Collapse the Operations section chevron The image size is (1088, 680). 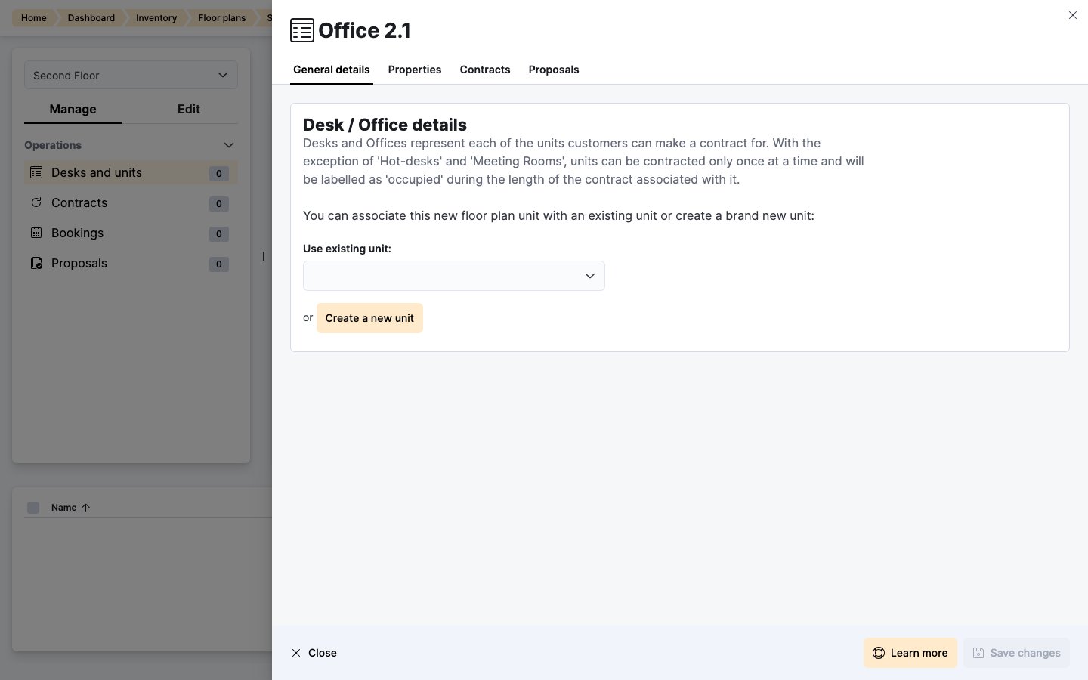(229, 145)
